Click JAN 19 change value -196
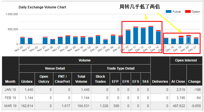Screen dimensions: 204x112 click(x=197, y=90)
